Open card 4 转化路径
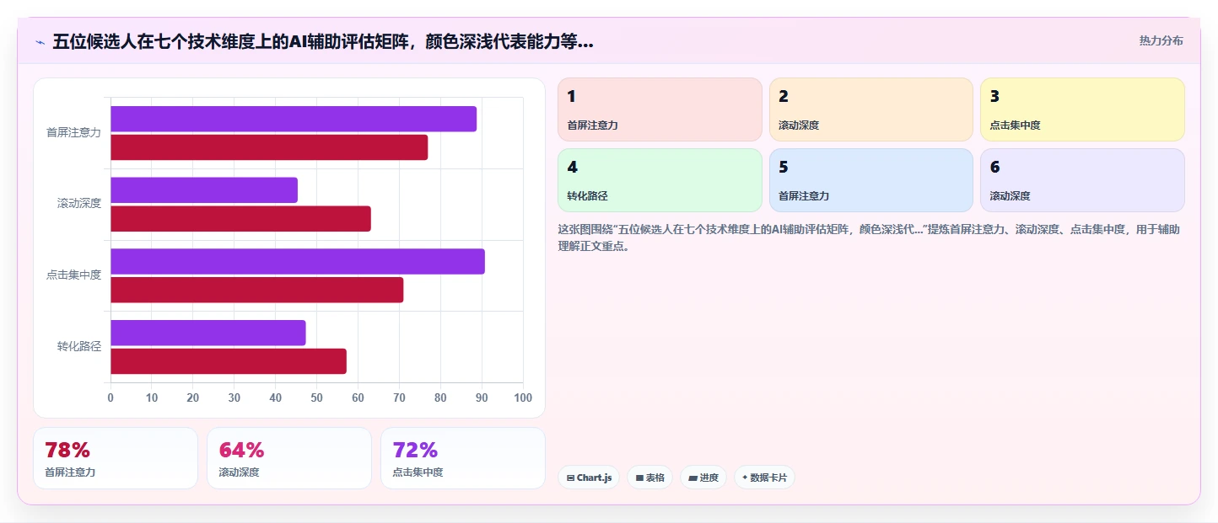 660,180
